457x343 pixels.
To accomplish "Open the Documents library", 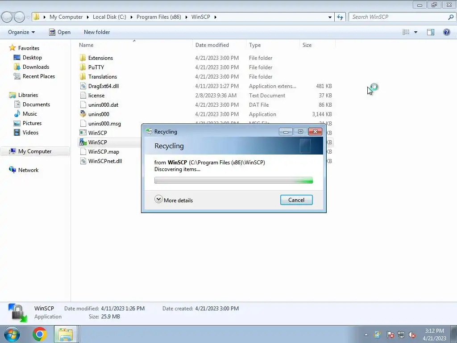I will 36,104.
